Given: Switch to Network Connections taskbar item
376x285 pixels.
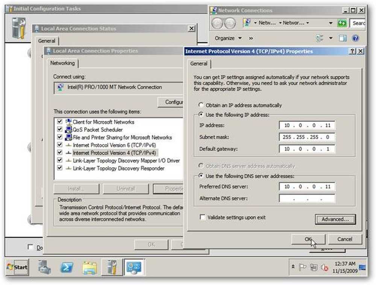Looking at the screenshot, I should [134, 267].
